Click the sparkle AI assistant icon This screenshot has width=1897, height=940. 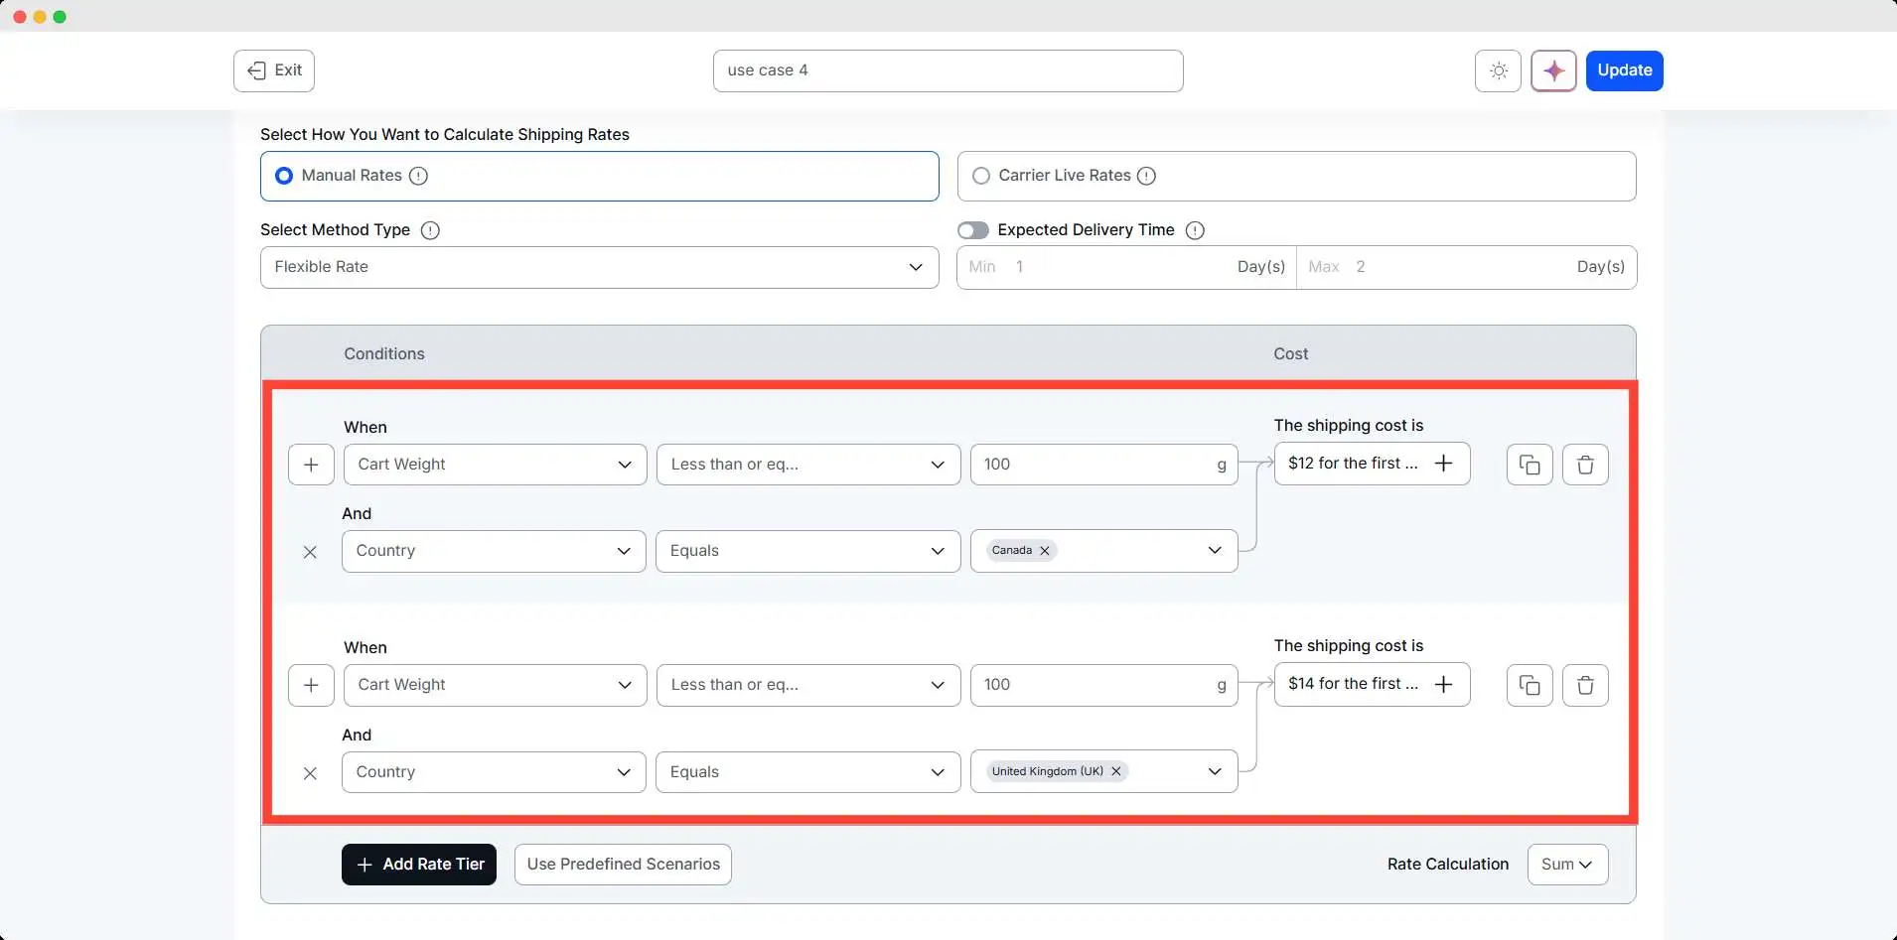[x=1553, y=70]
